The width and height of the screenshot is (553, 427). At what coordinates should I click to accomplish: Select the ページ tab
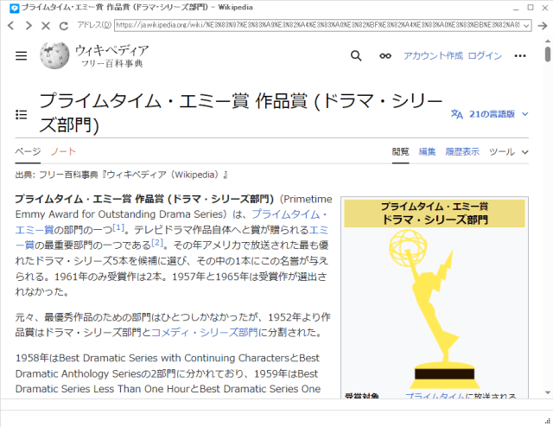28,151
